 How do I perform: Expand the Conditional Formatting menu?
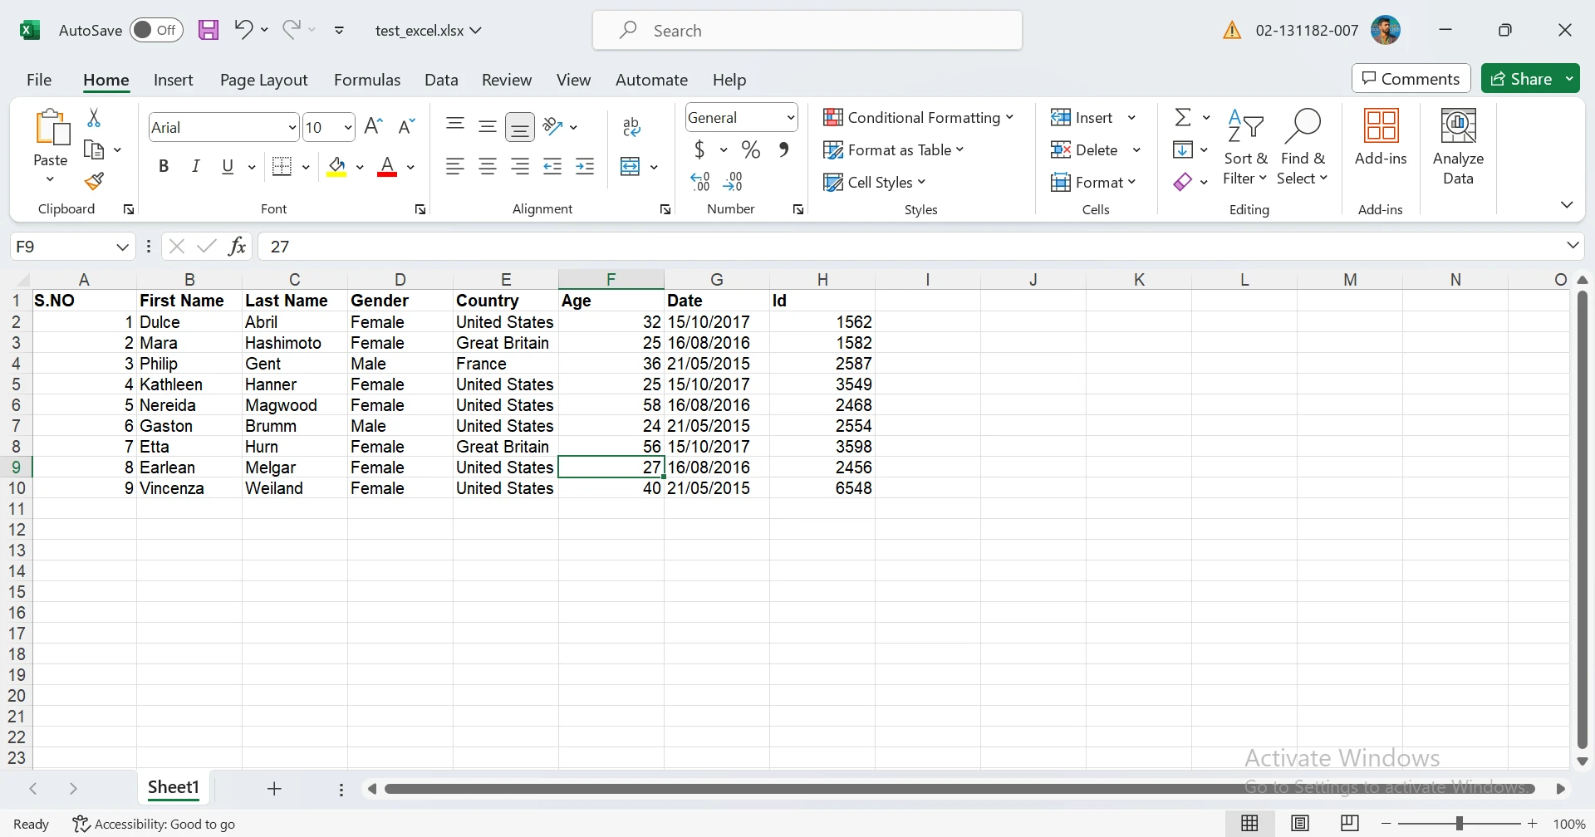point(918,118)
